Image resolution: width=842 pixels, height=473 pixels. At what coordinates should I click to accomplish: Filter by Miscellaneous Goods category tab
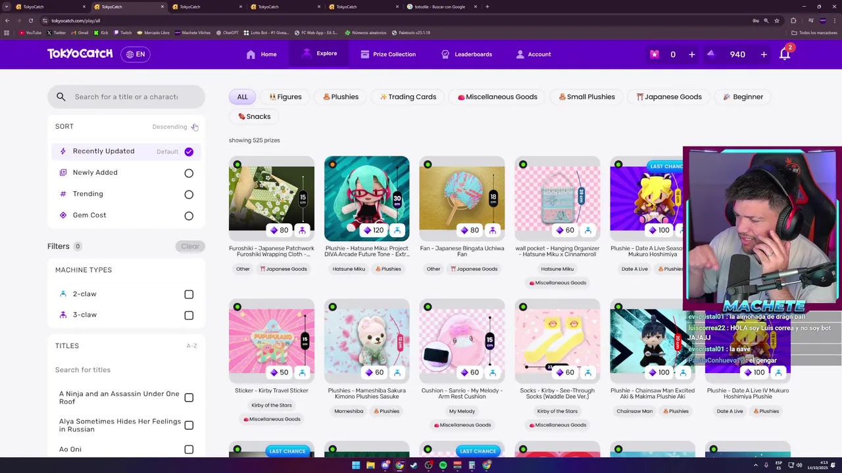pos(497,97)
